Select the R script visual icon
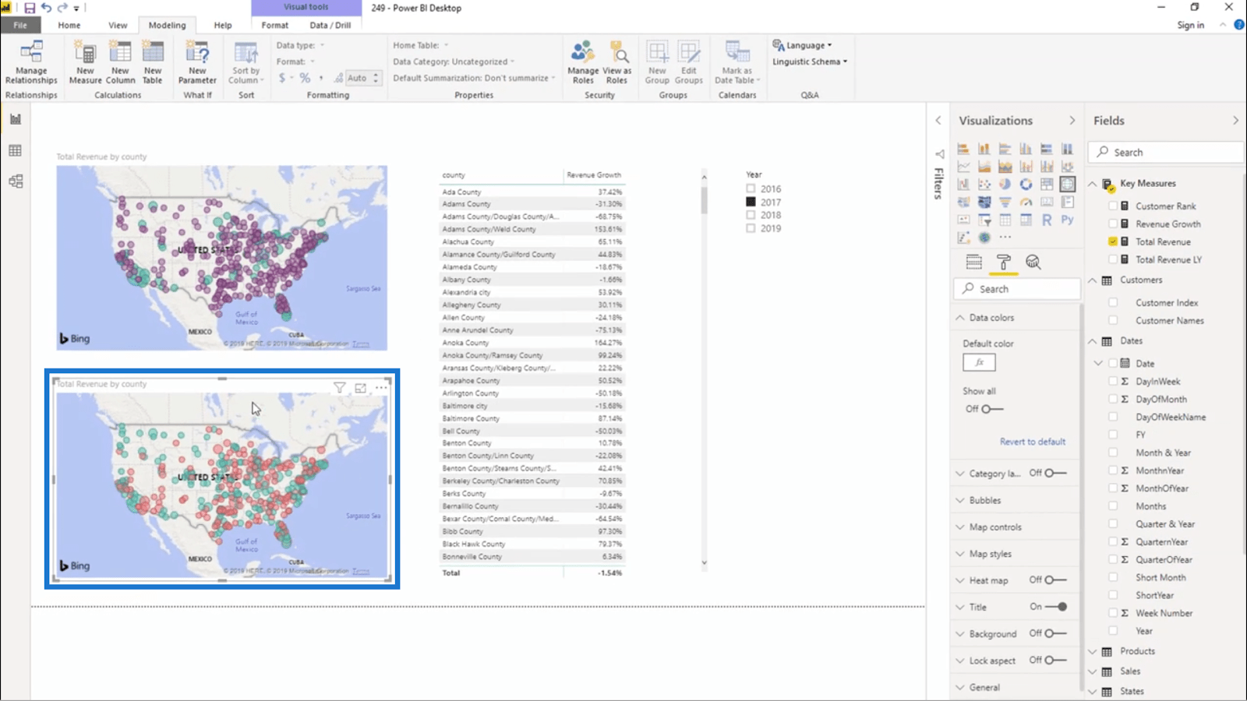This screenshot has width=1247, height=701. click(x=1047, y=220)
